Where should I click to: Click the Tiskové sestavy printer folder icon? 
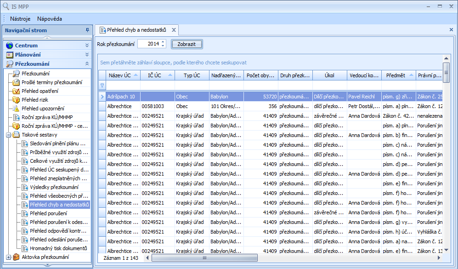pyautogui.click(x=16, y=135)
